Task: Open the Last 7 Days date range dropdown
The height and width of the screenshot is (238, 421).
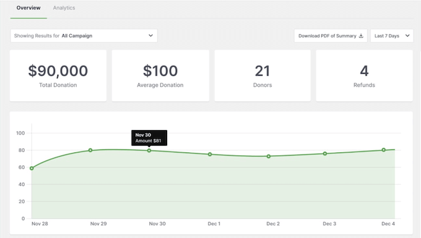Action: (x=392, y=36)
